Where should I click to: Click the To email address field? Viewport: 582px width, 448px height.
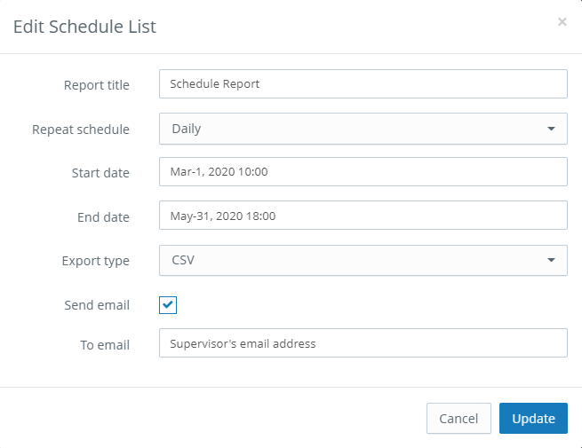click(363, 342)
